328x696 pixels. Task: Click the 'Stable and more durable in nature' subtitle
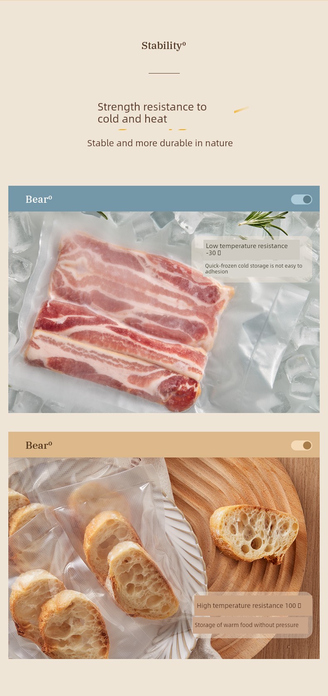pos(160,143)
